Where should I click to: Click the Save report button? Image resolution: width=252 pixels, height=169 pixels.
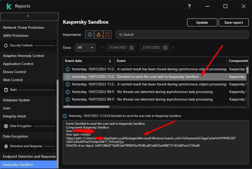point(233,22)
